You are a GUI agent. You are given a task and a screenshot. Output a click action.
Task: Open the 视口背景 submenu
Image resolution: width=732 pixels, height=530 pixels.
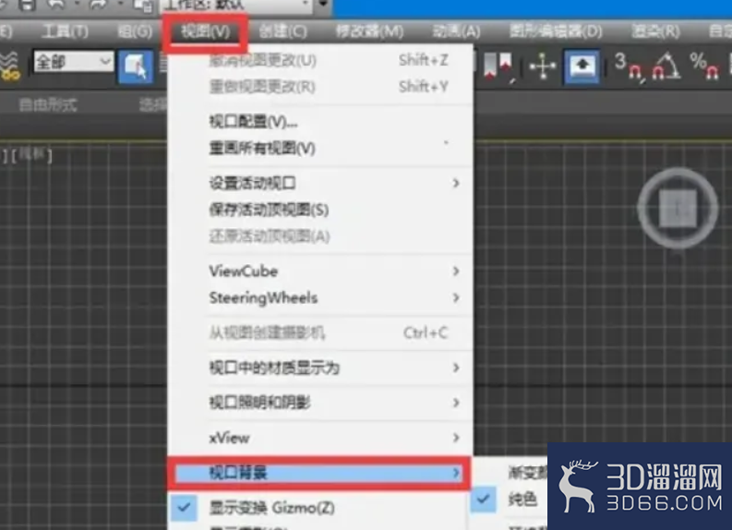pos(318,473)
